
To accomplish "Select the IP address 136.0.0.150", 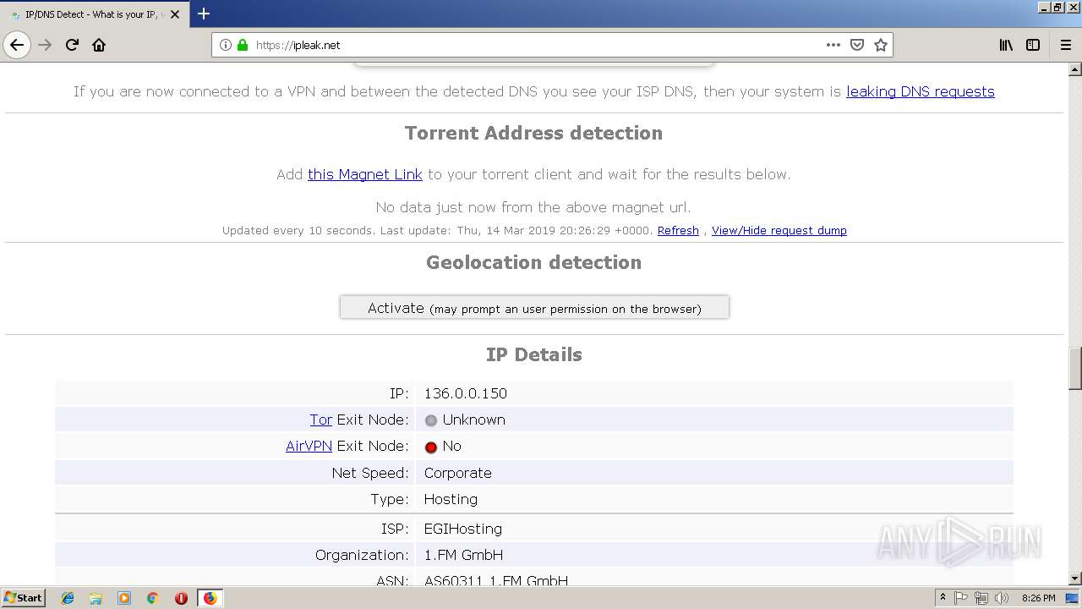I will 466,393.
